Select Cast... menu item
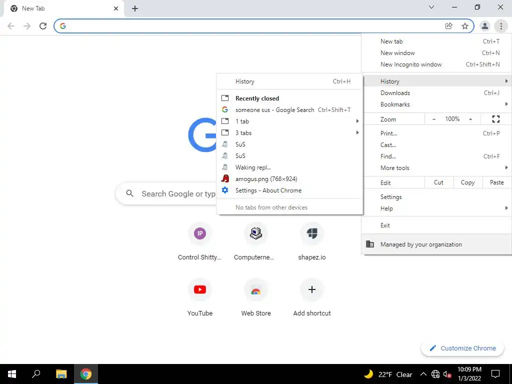This screenshot has width=512, height=384. click(436, 145)
